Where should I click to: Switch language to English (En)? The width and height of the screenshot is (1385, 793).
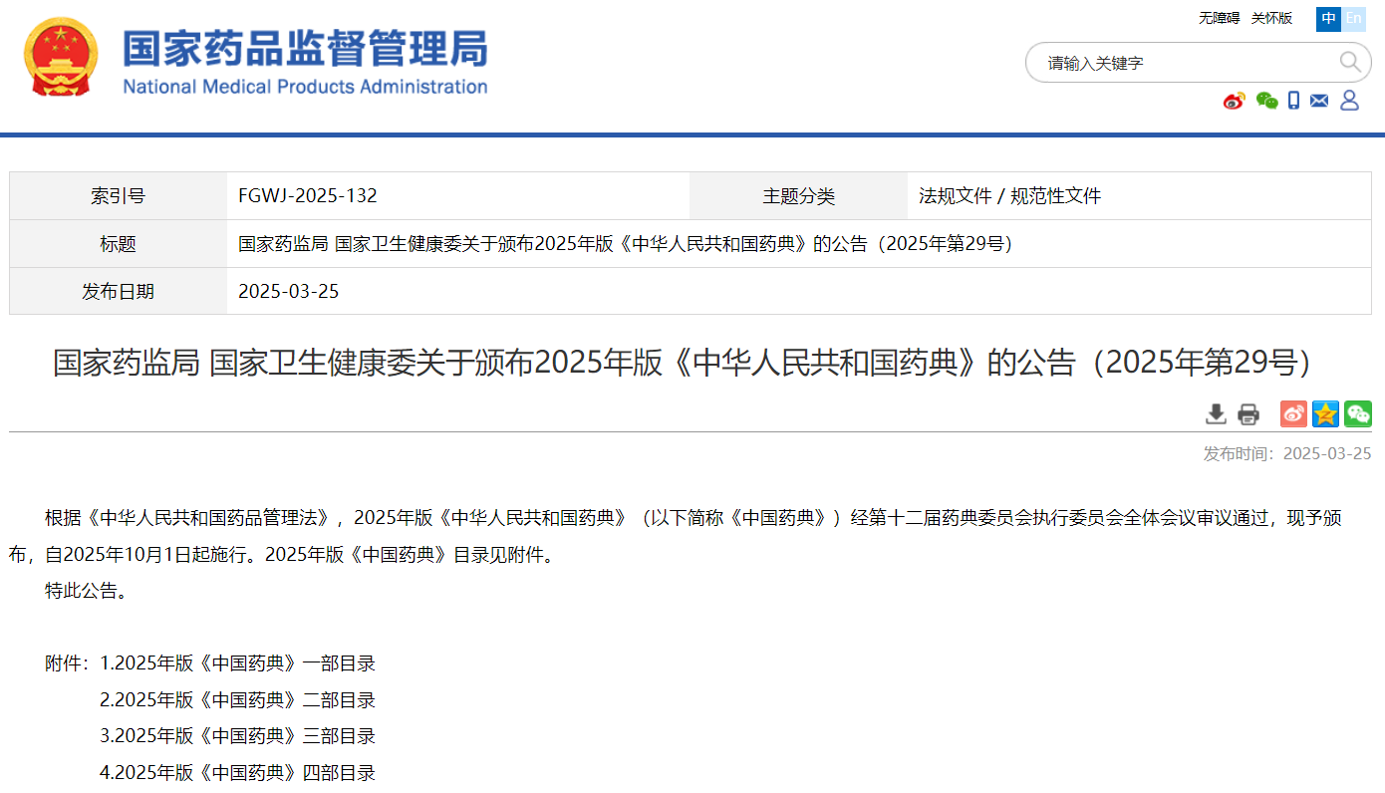click(1353, 19)
